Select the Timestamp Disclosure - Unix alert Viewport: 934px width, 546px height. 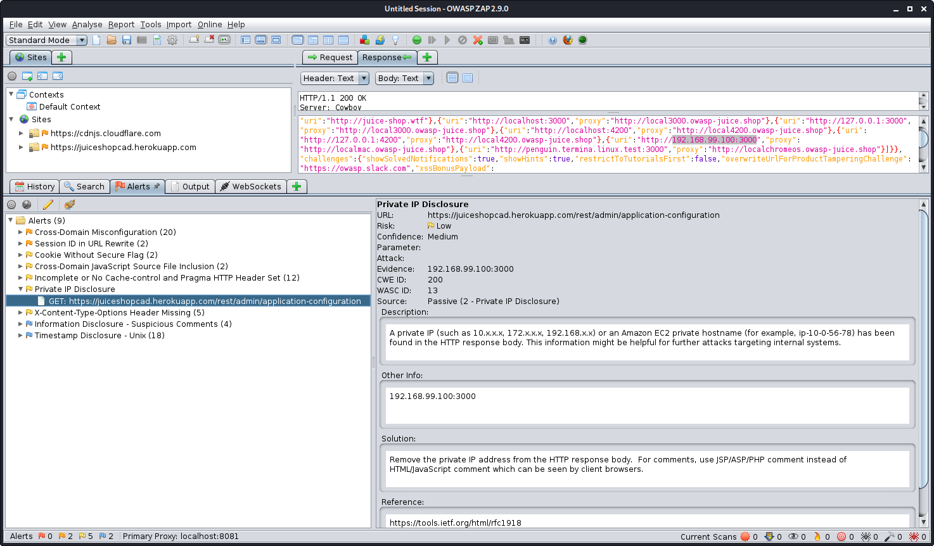(x=99, y=335)
